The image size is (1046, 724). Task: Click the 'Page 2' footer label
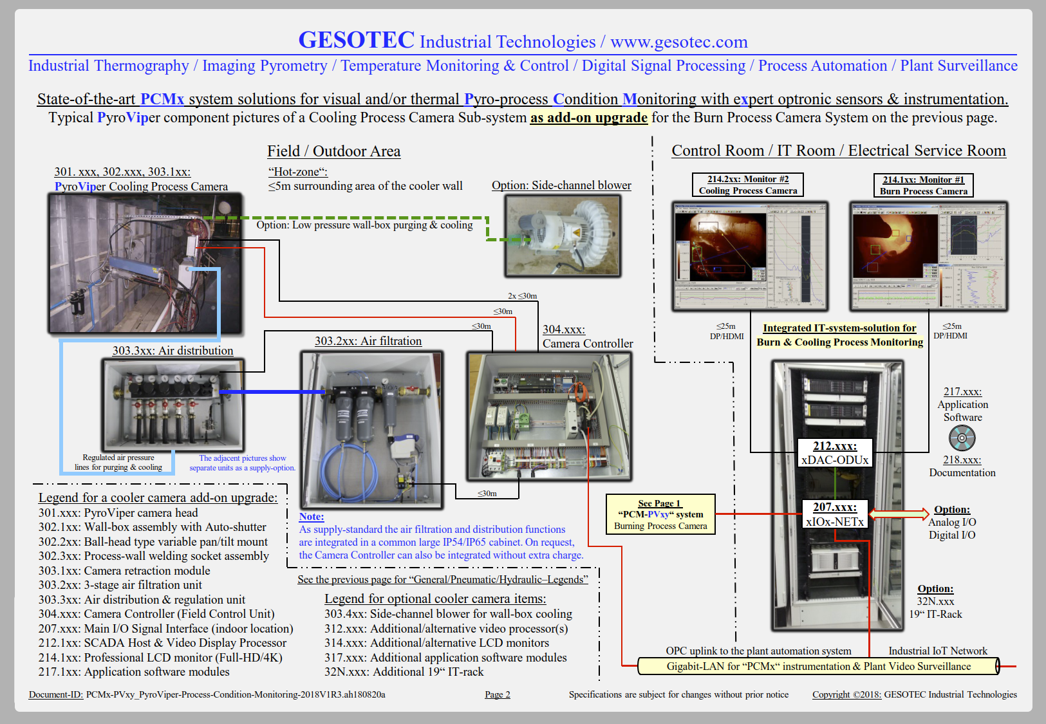(498, 694)
